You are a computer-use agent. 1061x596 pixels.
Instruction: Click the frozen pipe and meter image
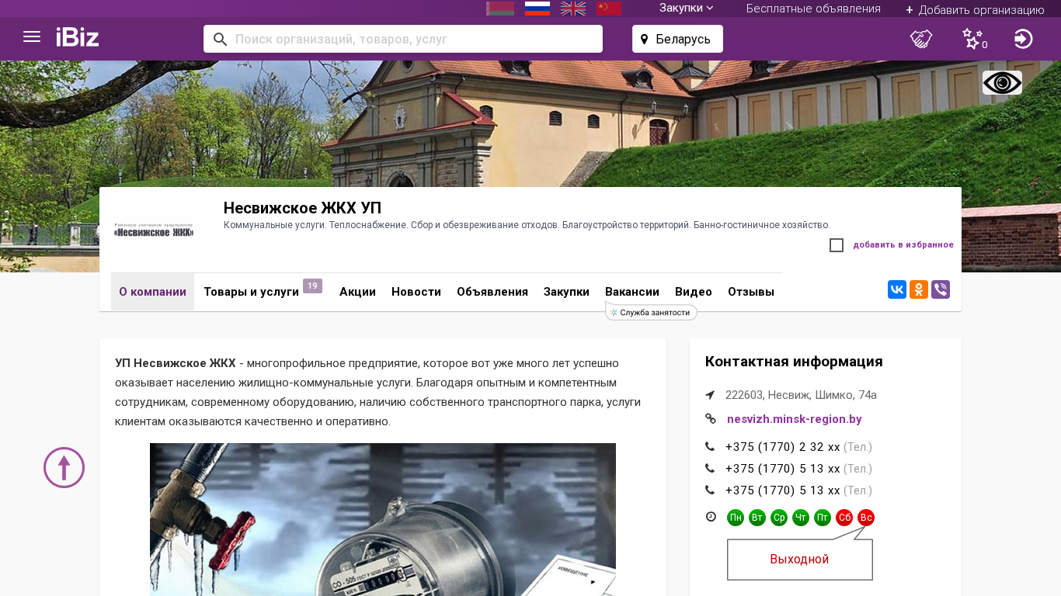pos(383,519)
